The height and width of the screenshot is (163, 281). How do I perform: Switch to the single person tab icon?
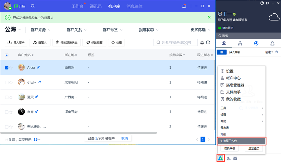click(x=272, y=43)
